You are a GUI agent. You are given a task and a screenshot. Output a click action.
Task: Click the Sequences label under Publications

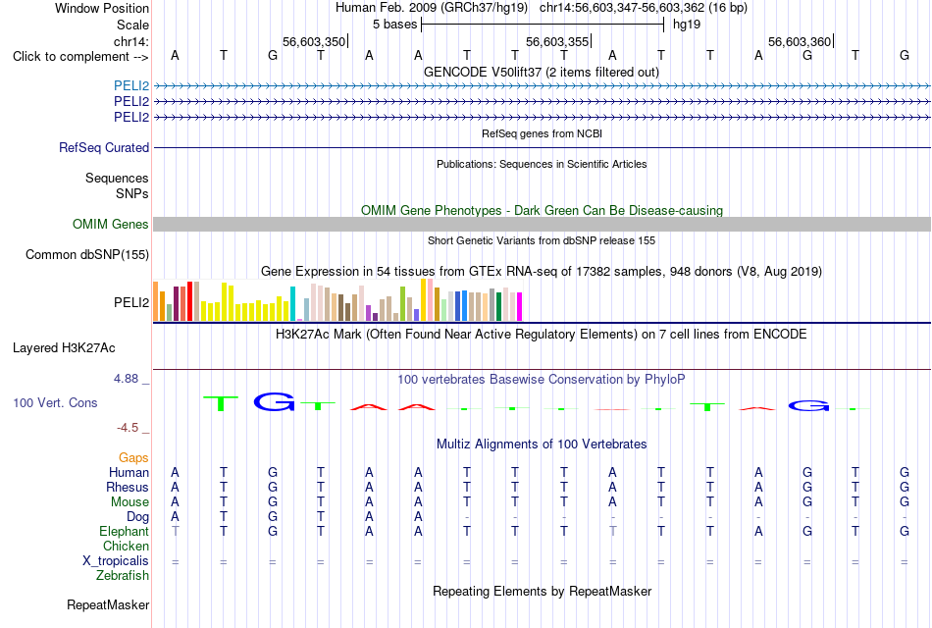tap(117, 178)
